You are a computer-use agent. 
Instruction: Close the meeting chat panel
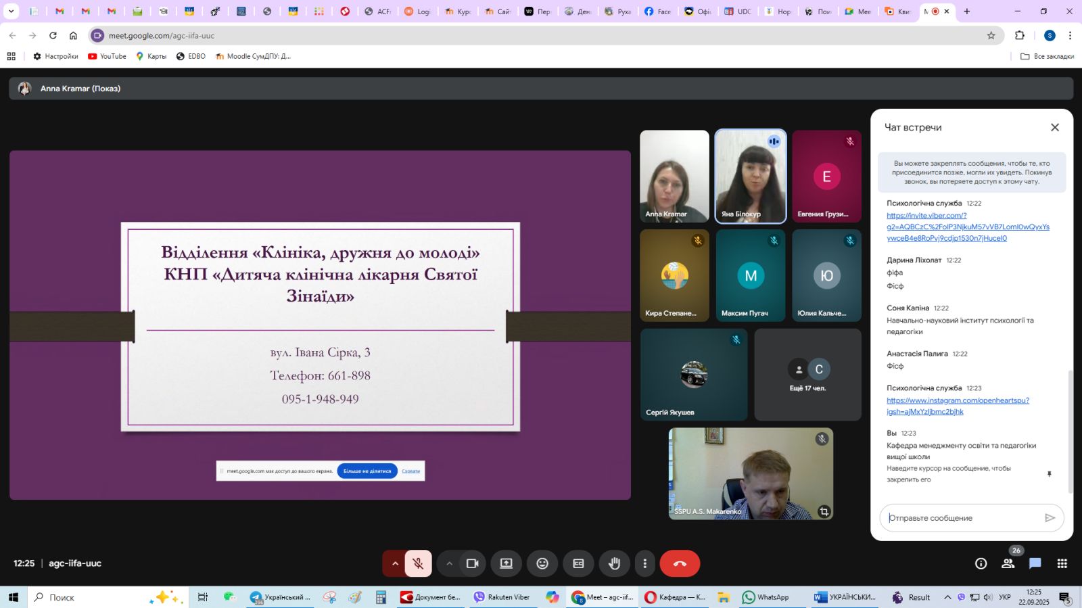(x=1054, y=127)
